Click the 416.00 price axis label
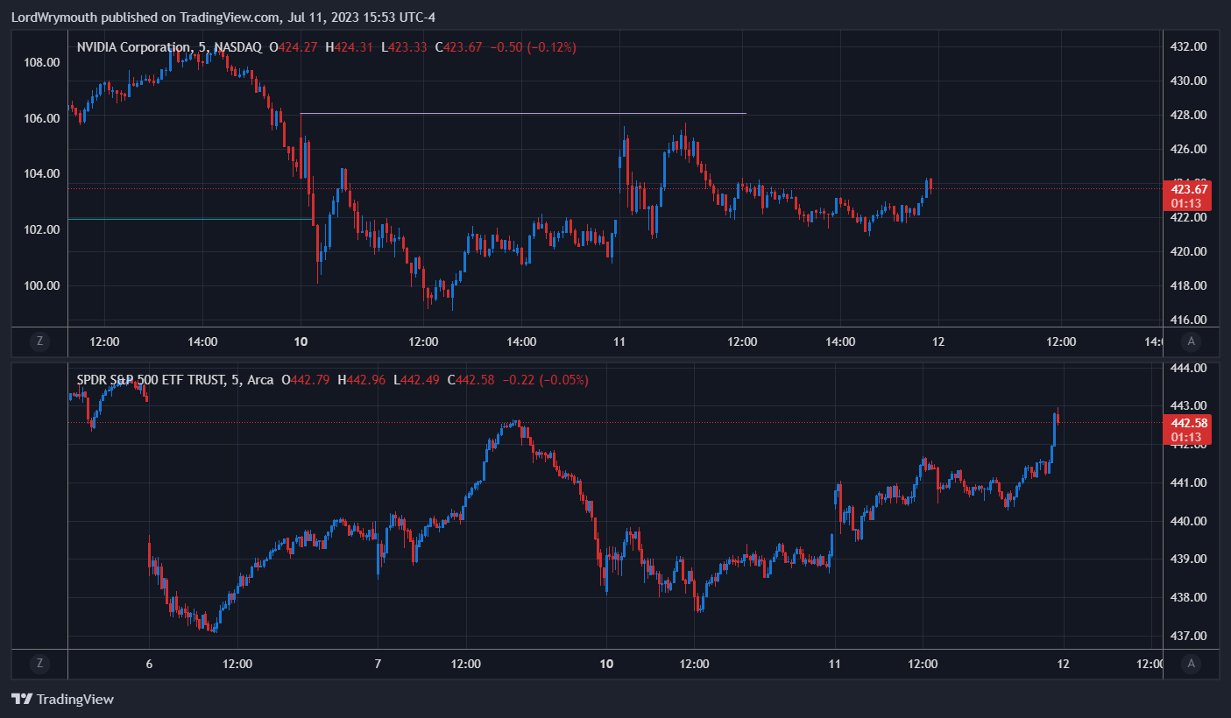 [x=1189, y=320]
